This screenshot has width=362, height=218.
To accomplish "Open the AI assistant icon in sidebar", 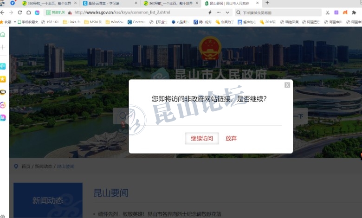I will 3,118.
